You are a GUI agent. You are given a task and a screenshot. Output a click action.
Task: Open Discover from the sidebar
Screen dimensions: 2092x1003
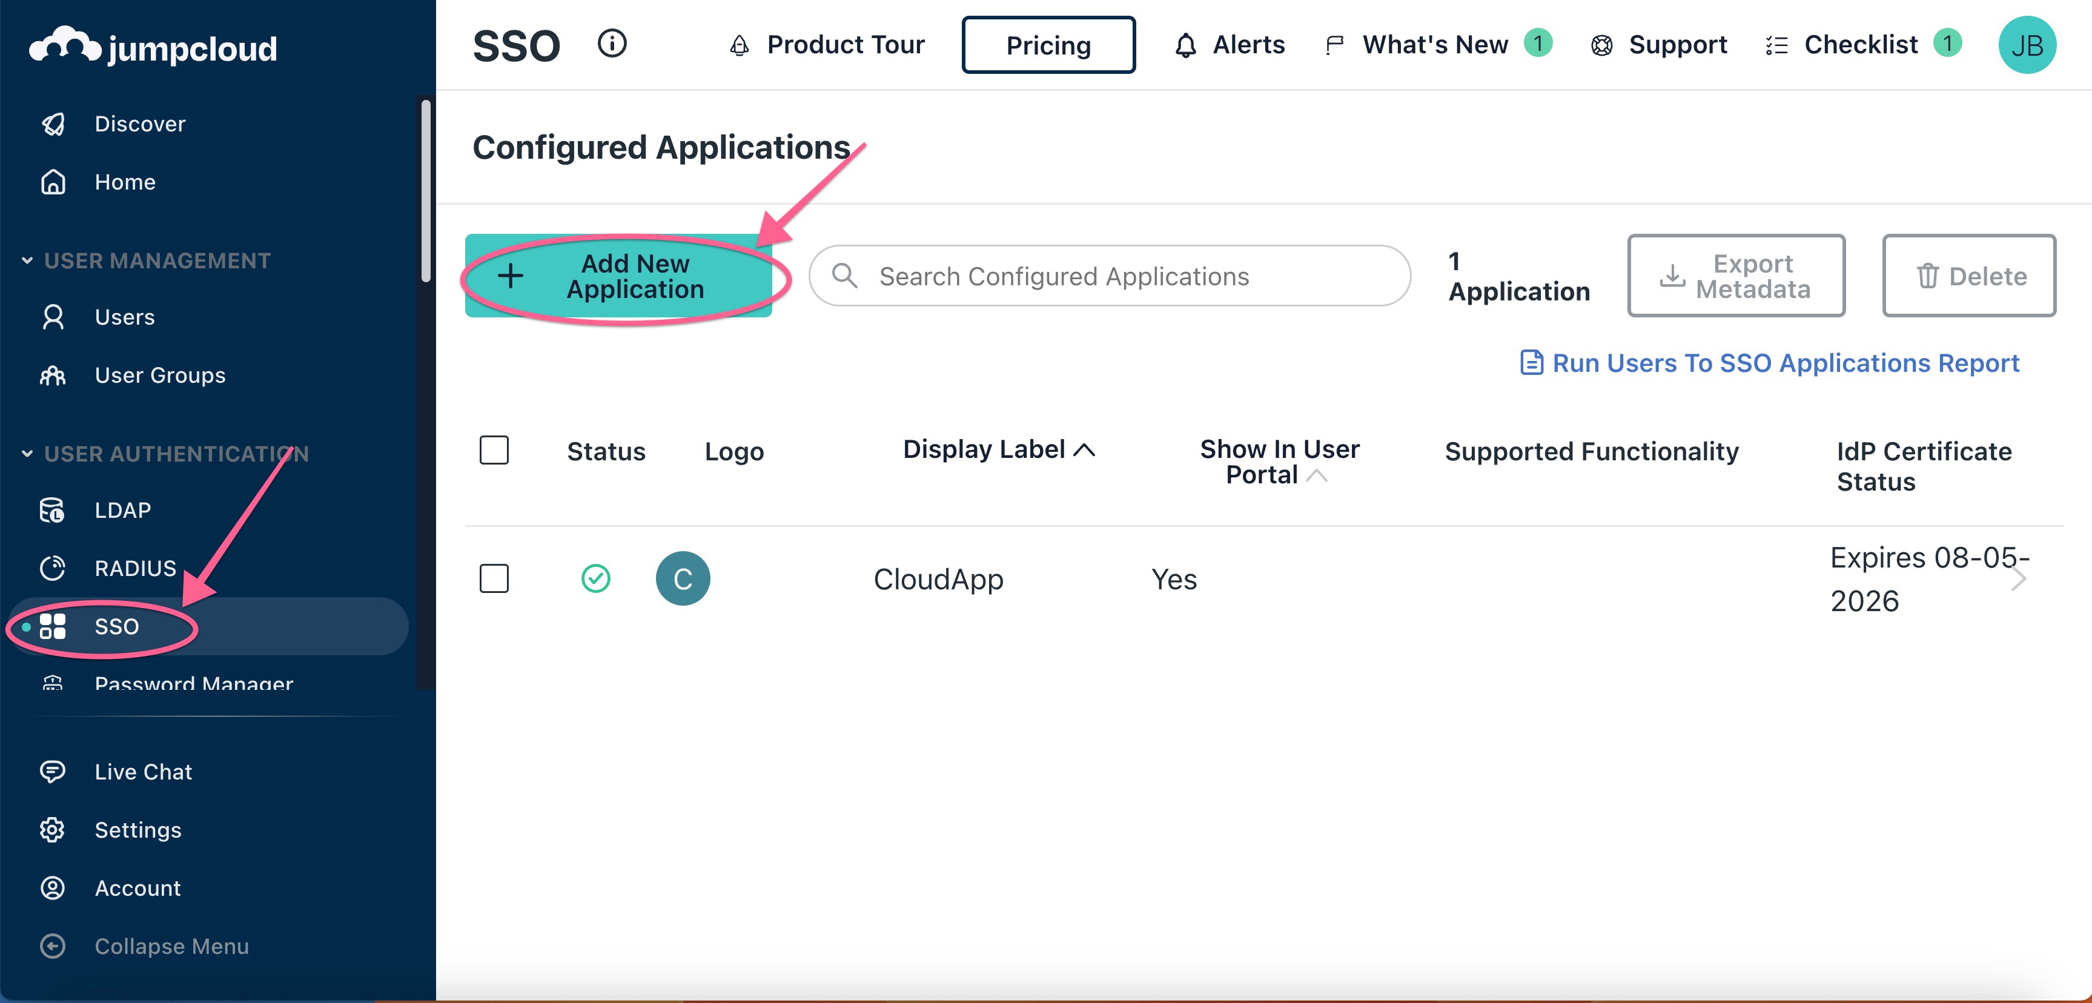[x=140, y=124]
